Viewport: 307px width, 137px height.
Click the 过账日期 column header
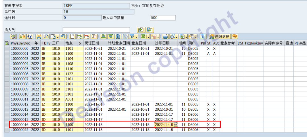(x=166, y=43)
